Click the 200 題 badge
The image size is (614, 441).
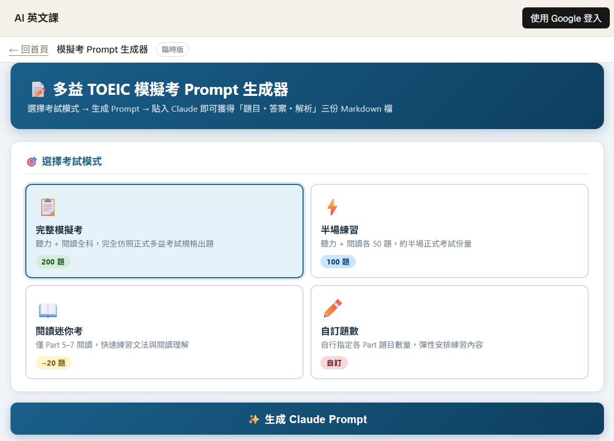pos(53,262)
